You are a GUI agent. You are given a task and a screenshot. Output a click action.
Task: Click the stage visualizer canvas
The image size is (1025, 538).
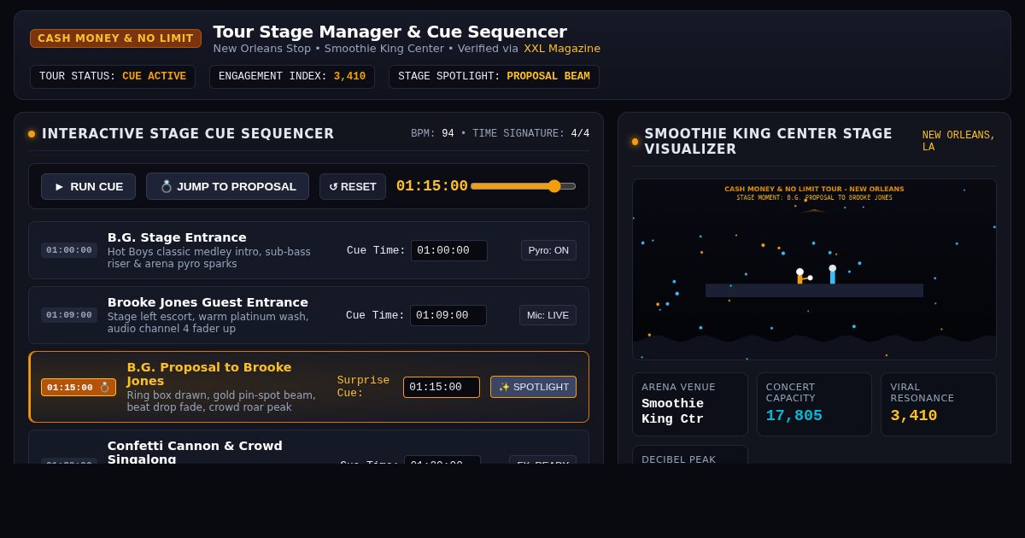[x=814, y=269]
